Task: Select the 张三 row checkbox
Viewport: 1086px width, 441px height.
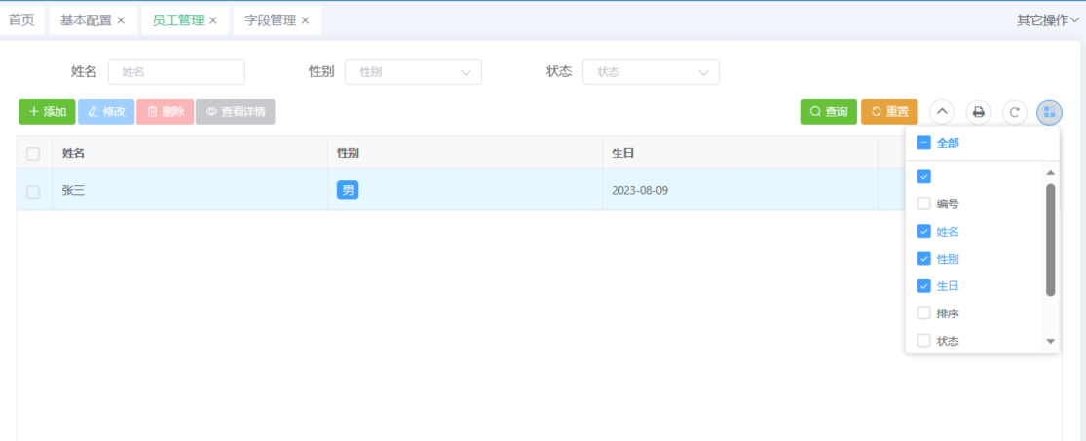Action: (33, 191)
